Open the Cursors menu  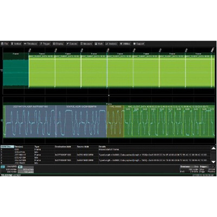72,44
